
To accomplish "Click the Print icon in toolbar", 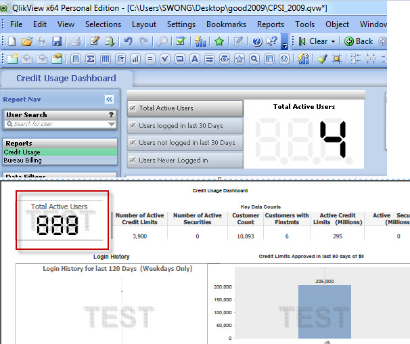I will tap(76, 41).
